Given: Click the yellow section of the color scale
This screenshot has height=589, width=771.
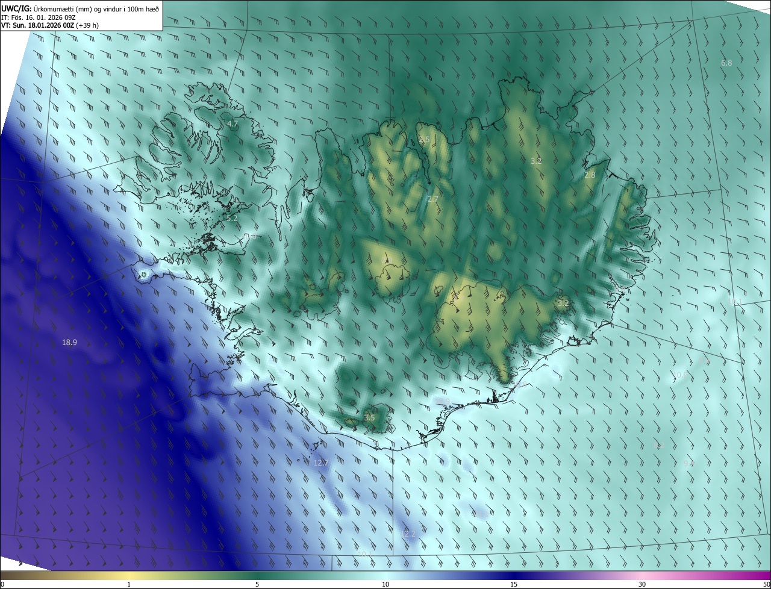Looking at the screenshot, I should pyautogui.click(x=129, y=576).
